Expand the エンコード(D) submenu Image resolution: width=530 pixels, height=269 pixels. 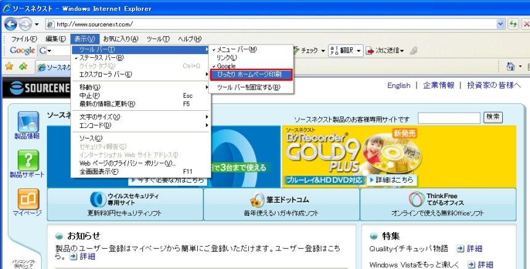[x=141, y=125]
